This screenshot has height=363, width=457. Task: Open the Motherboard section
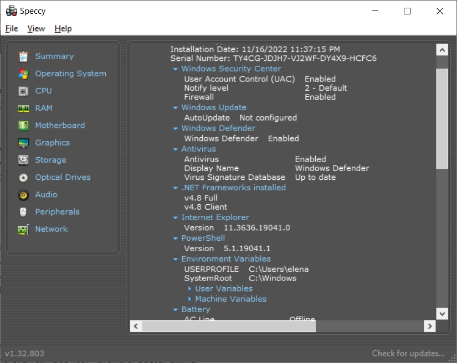(x=60, y=125)
